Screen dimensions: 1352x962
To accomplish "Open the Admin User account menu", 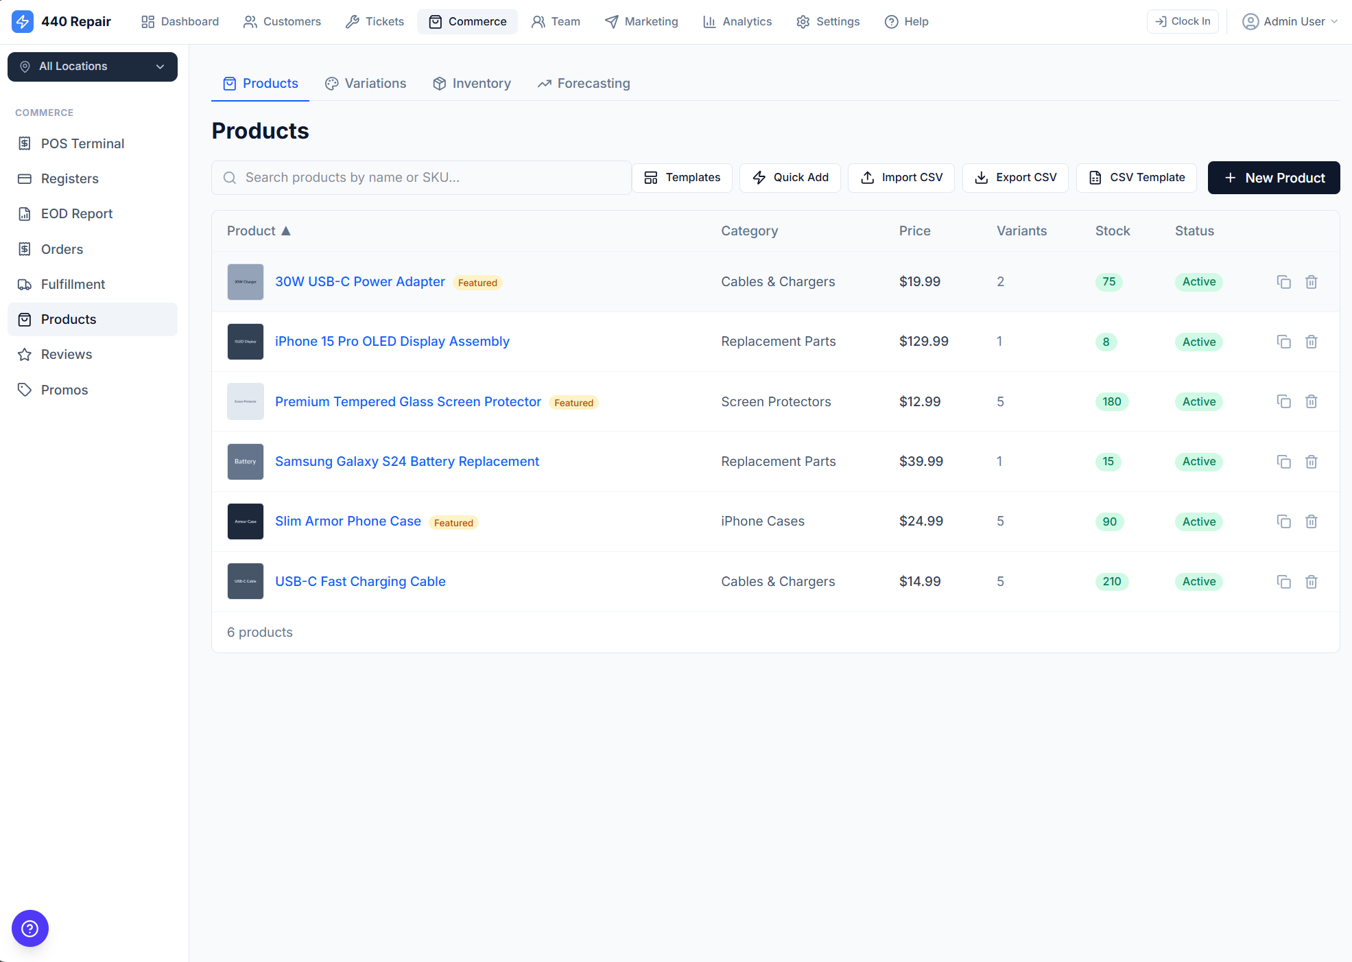I will point(1290,21).
